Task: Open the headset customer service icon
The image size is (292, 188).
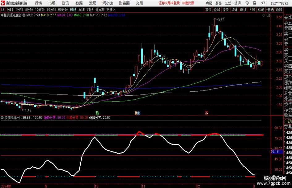Action: (247, 3)
